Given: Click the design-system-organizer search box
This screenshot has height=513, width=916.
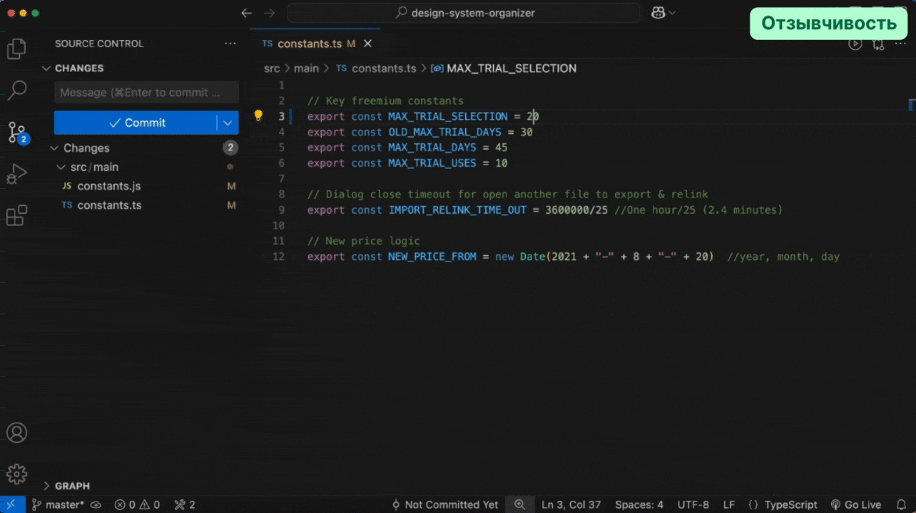Looking at the screenshot, I should tap(464, 13).
